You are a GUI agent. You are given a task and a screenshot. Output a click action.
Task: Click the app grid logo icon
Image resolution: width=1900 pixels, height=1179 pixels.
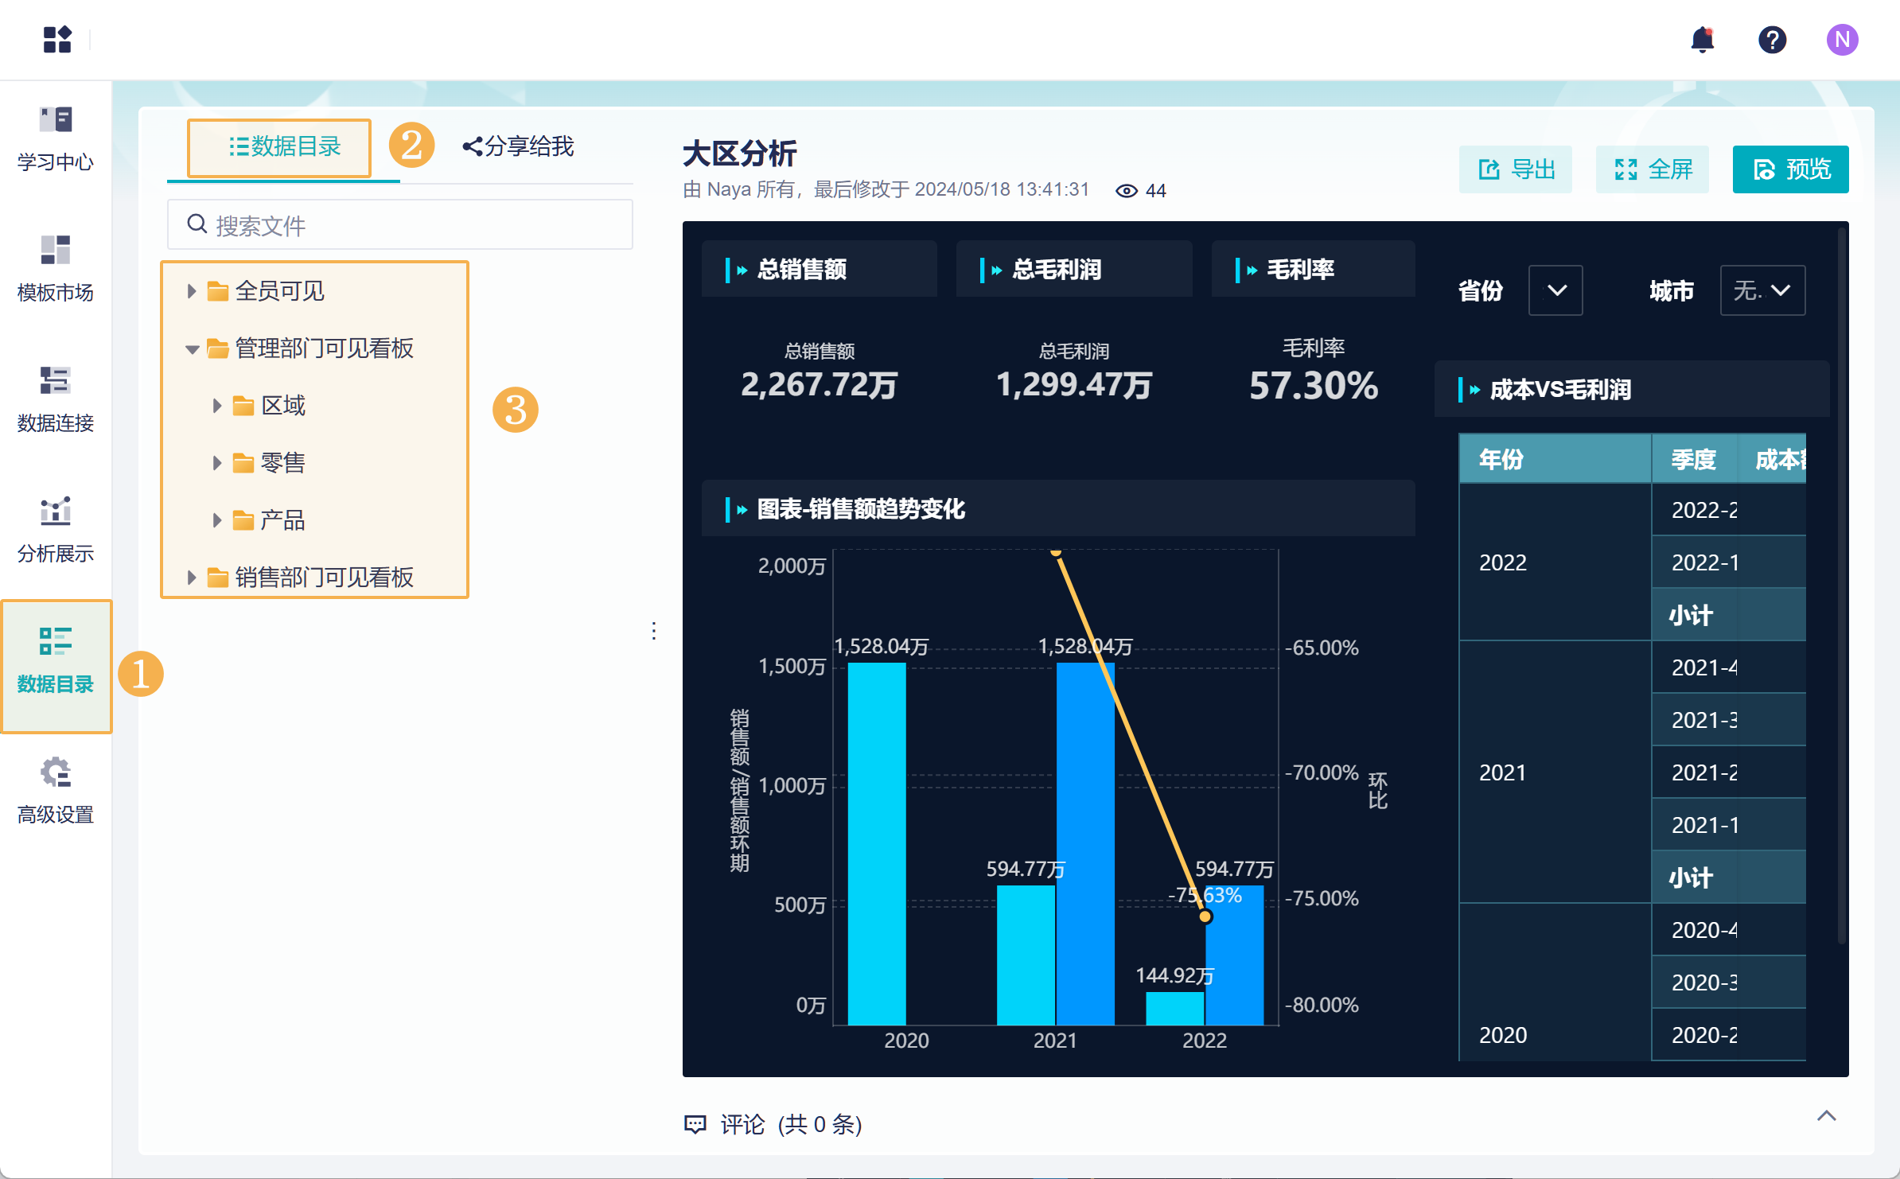(x=57, y=40)
